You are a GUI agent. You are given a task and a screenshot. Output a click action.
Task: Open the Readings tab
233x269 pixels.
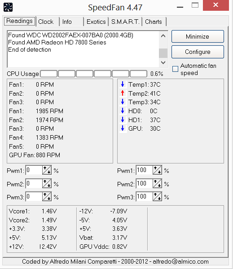pyautogui.click(x=20, y=21)
